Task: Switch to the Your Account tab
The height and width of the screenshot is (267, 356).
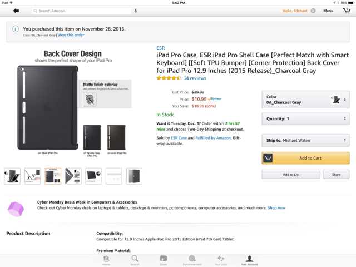Action: click(249, 260)
